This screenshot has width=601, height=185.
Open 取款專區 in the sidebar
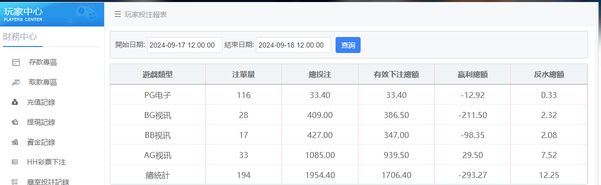[x=43, y=82]
